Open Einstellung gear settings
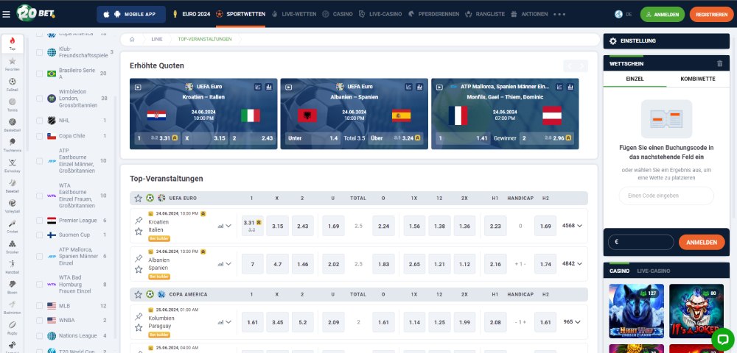737x353 pixels. (612, 40)
